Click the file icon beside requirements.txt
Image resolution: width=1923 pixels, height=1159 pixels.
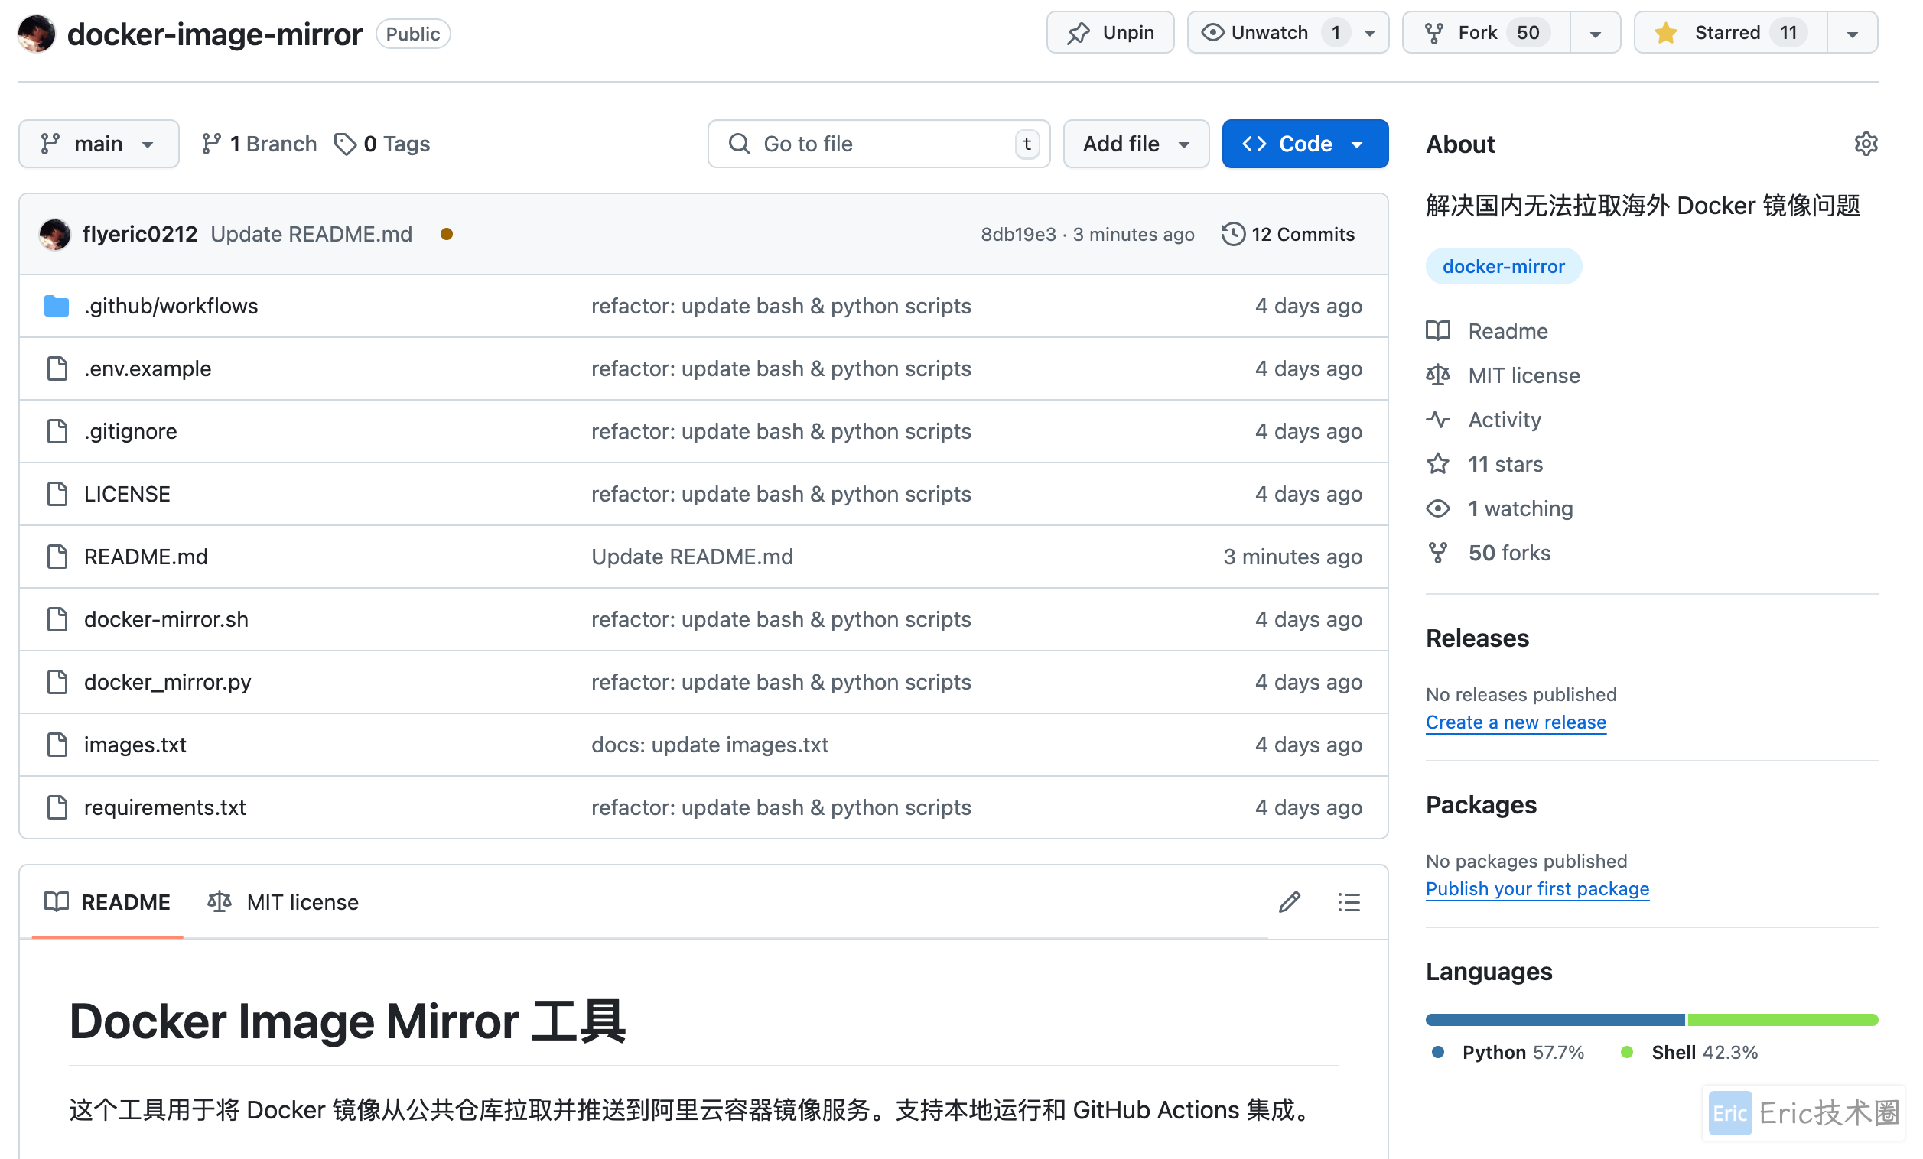point(56,807)
